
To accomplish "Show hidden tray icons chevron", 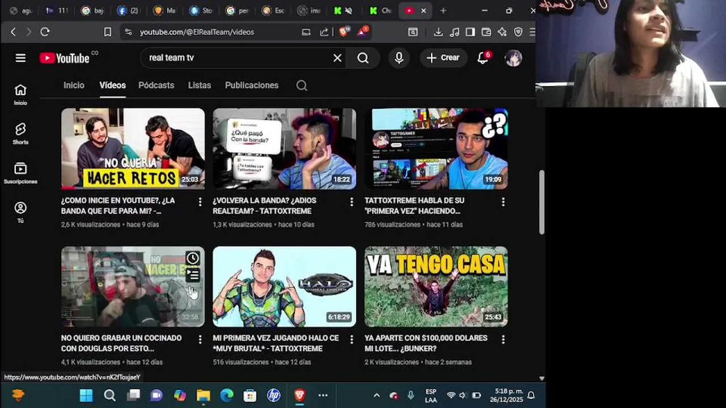I will coord(377,396).
